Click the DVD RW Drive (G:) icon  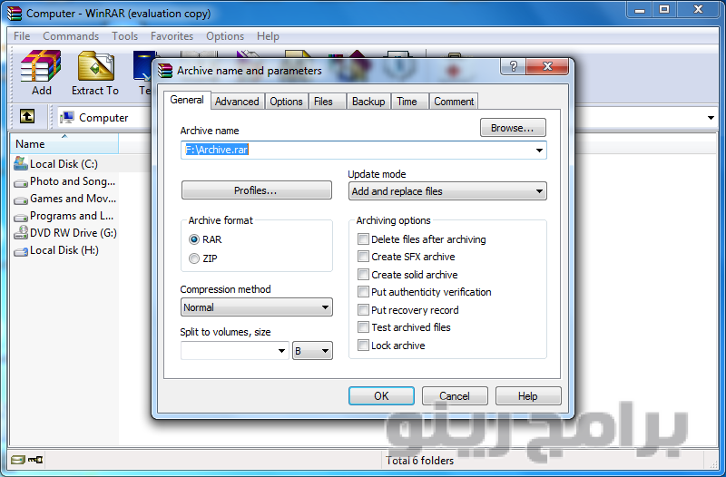click(x=21, y=232)
